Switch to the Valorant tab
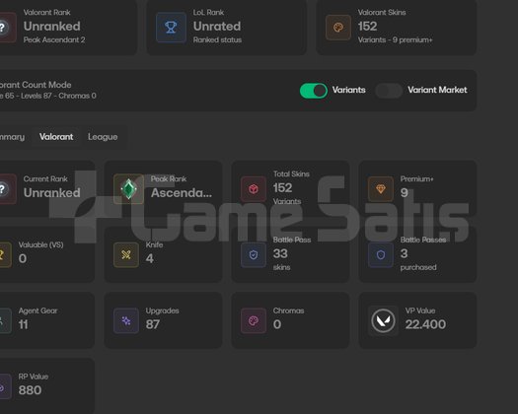Screen dimensions: 518x414 (56, 137)
